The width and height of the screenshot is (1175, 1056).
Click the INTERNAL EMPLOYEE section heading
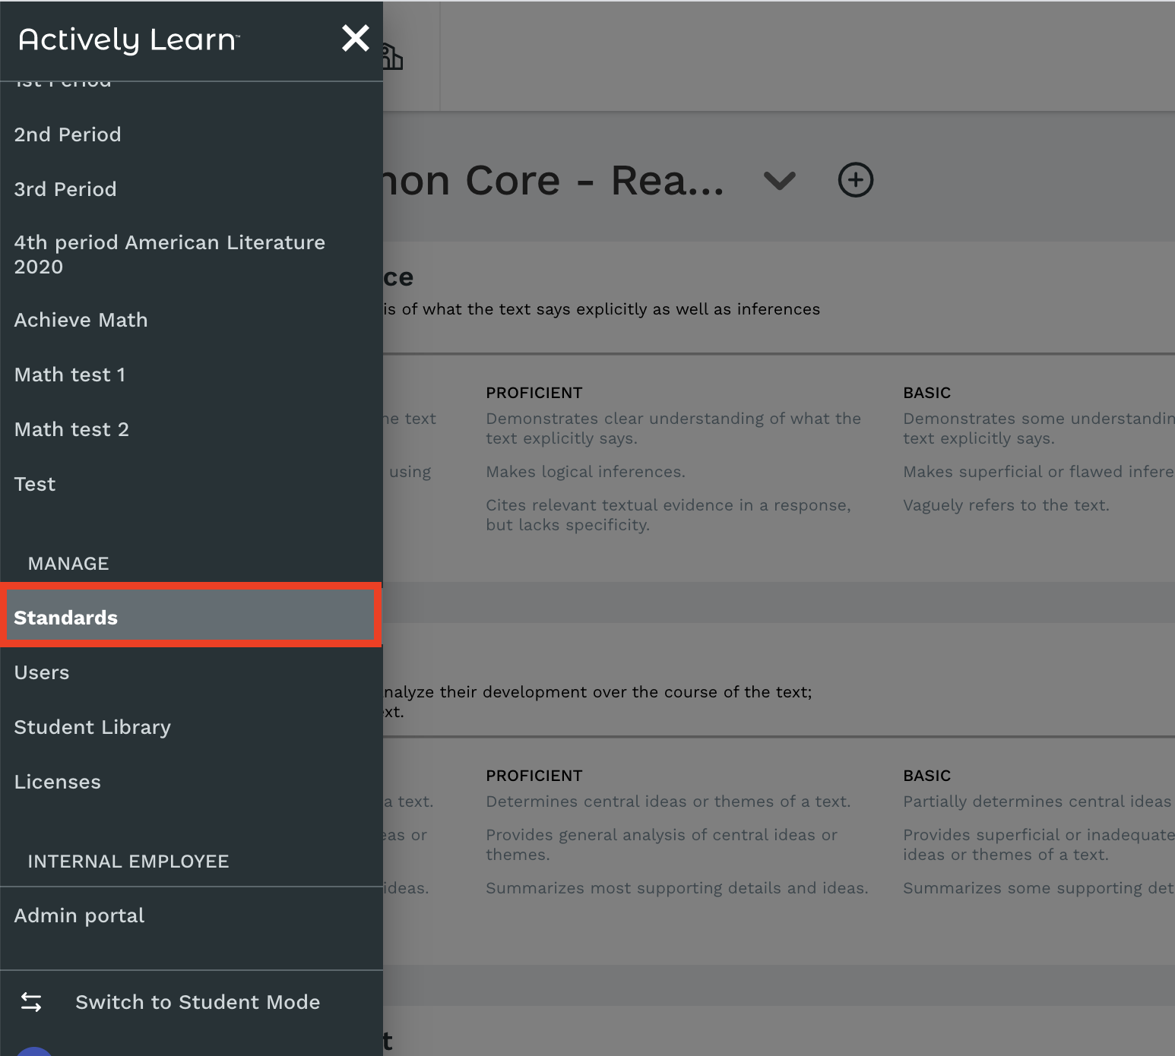128,862
